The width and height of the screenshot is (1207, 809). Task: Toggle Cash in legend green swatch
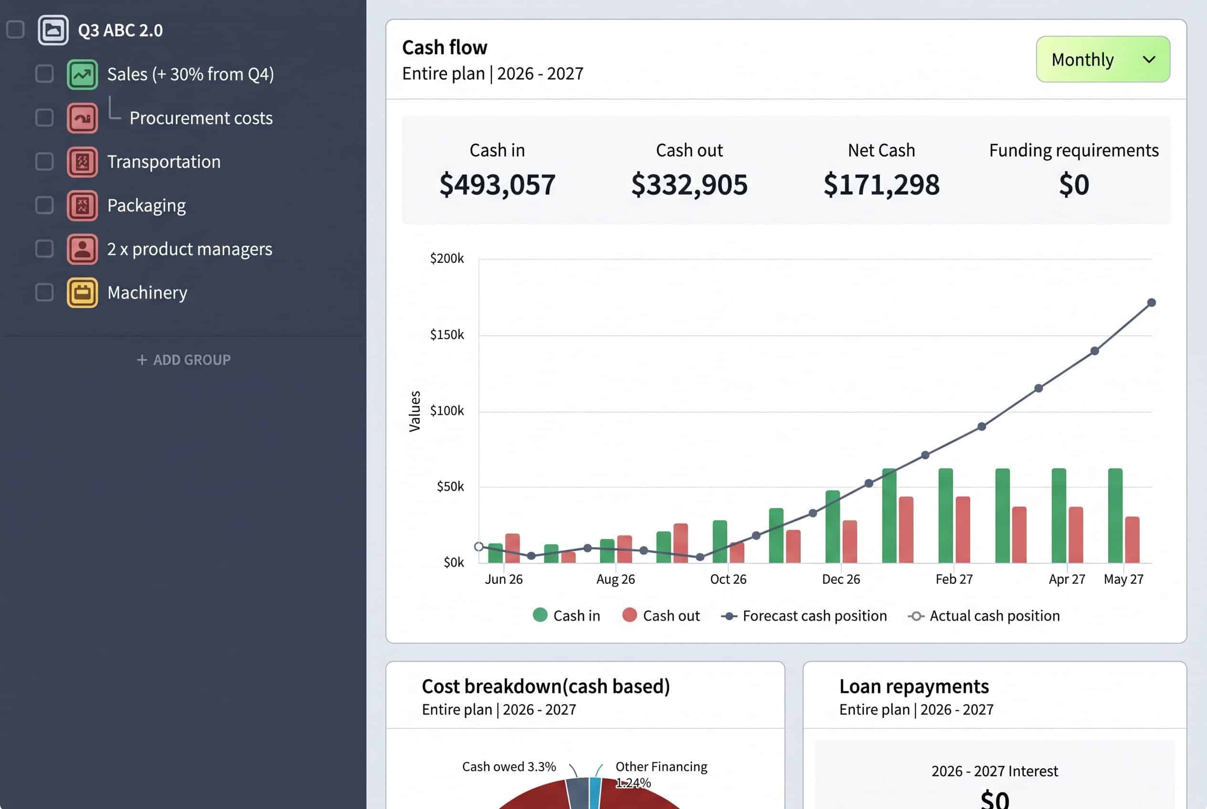pyautogui.click(x=540, y=615)
